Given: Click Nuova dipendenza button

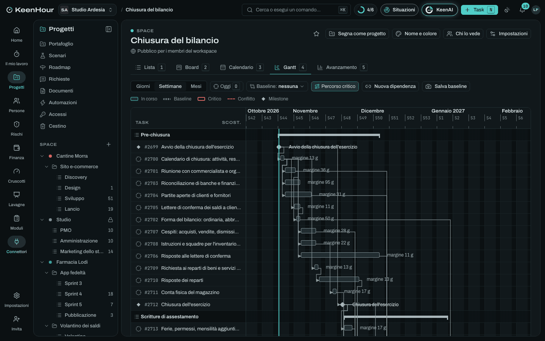Looking at the screenshot, I should [390, 86].
